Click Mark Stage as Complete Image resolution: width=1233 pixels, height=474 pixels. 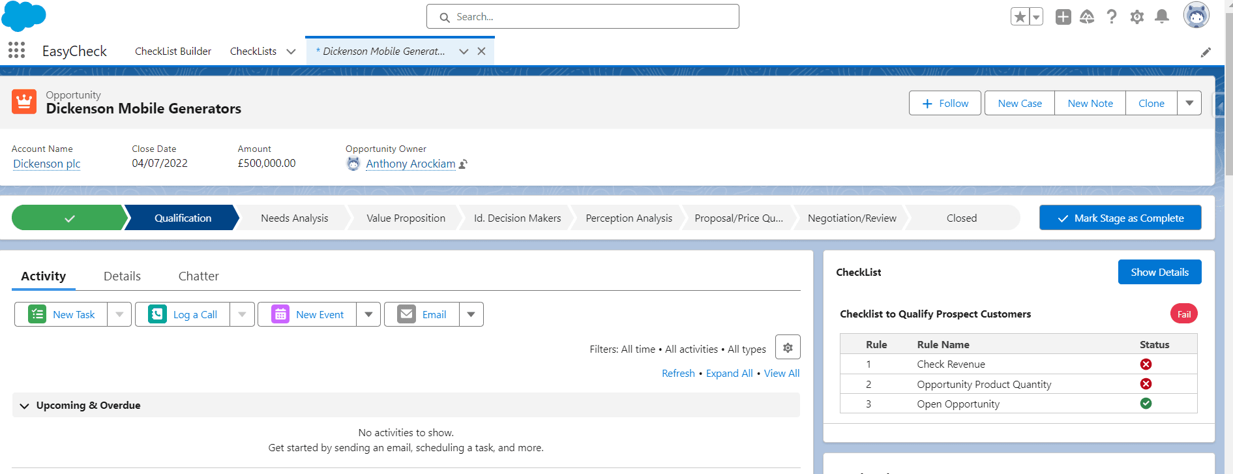click(x=1120, y=218)
